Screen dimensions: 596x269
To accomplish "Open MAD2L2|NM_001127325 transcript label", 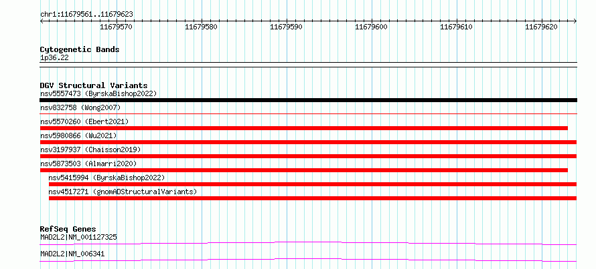I will coord(78,237).
